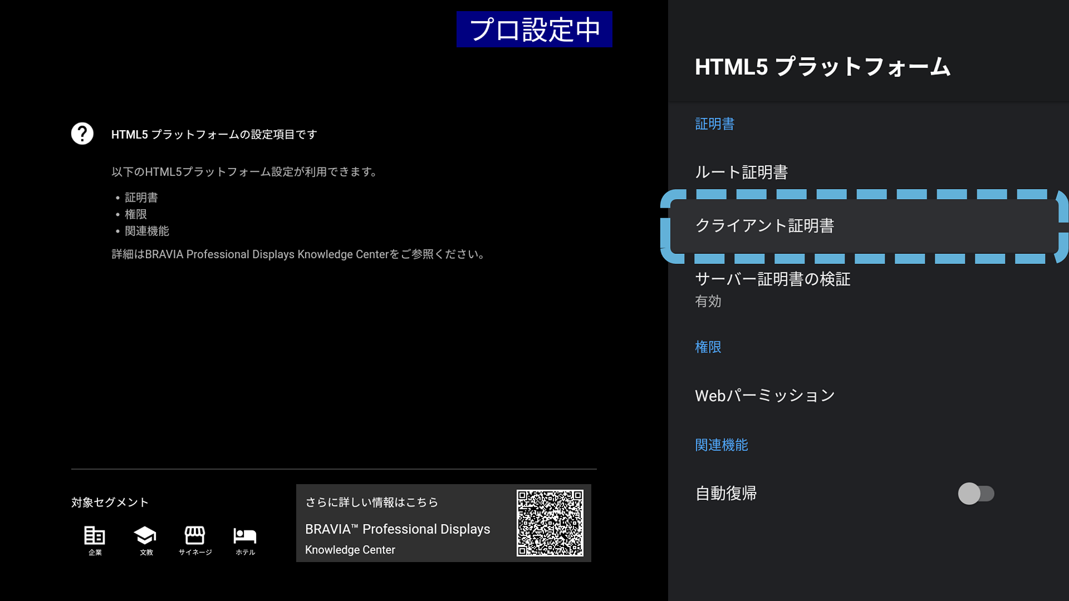The width and height of the screenshot is (1069, 601).
Task: Click the サイネージ storefront icon
Action: click(195, 535)
